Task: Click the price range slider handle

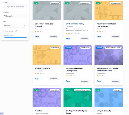Action: click(4, 37)
